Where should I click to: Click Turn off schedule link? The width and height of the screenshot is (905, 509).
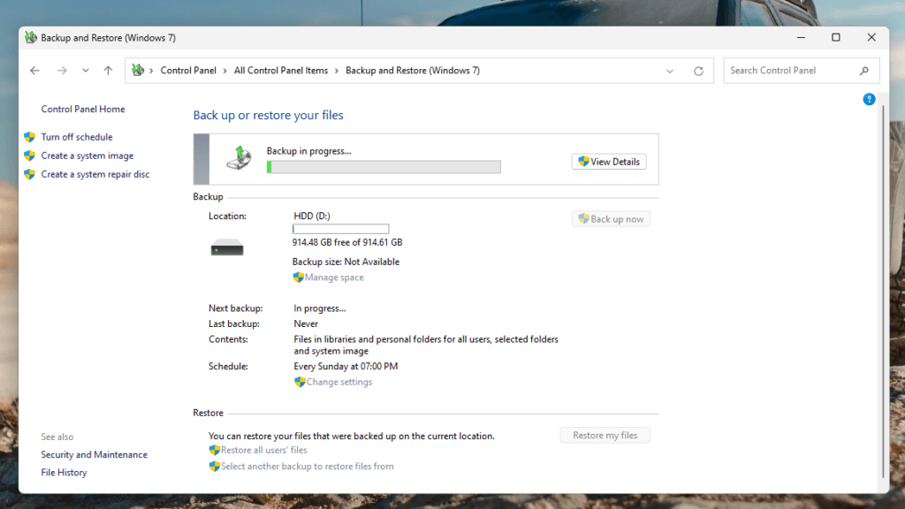[x=77, y=137]
